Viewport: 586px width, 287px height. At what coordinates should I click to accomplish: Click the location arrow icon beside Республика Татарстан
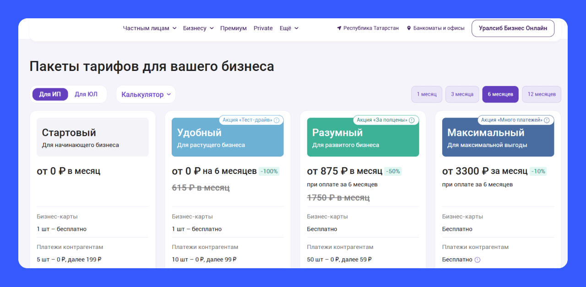pos(339,28)
